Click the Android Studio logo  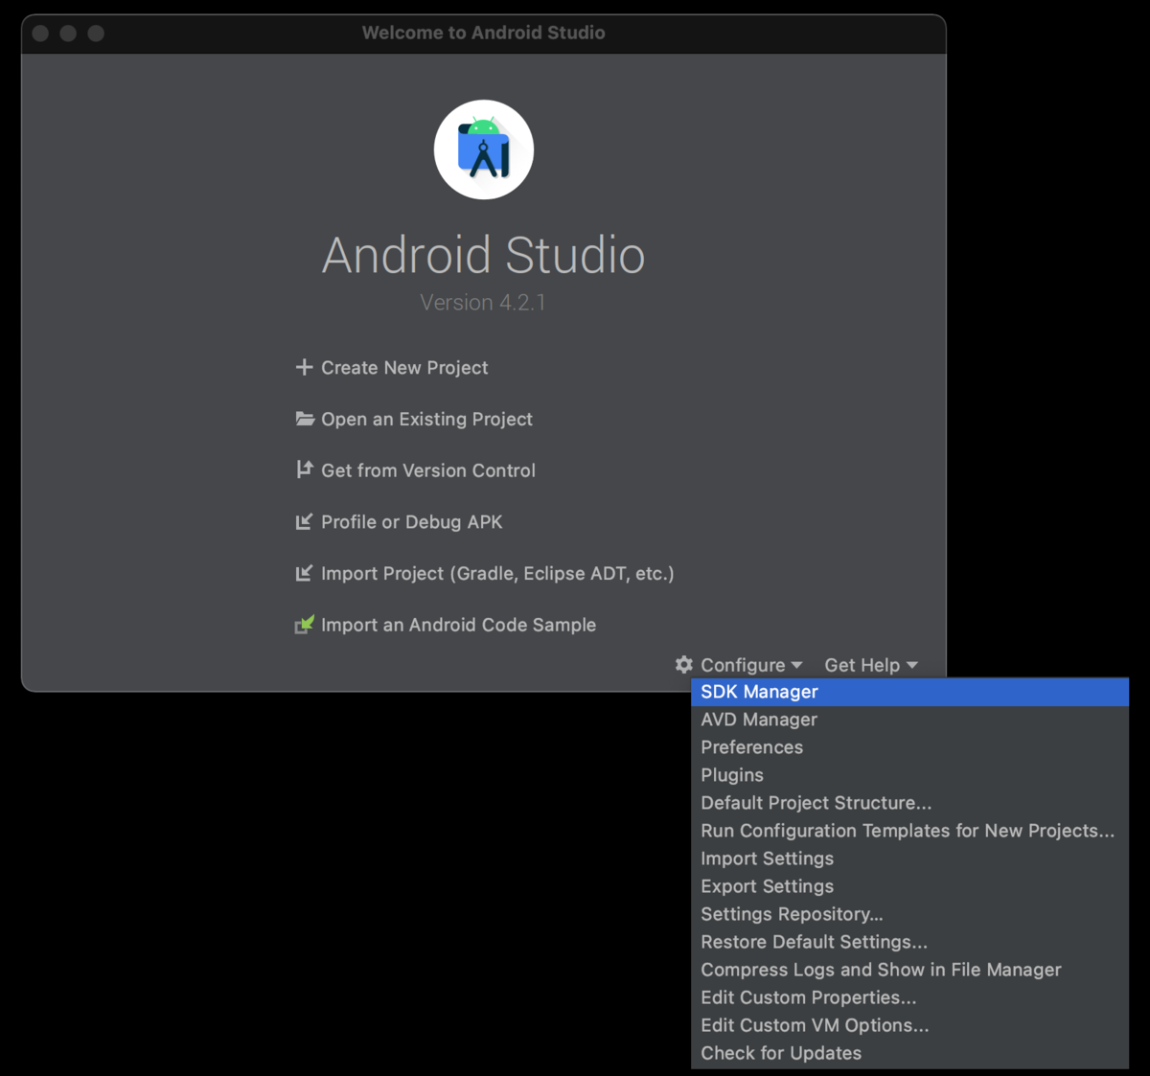coord(484,149)
